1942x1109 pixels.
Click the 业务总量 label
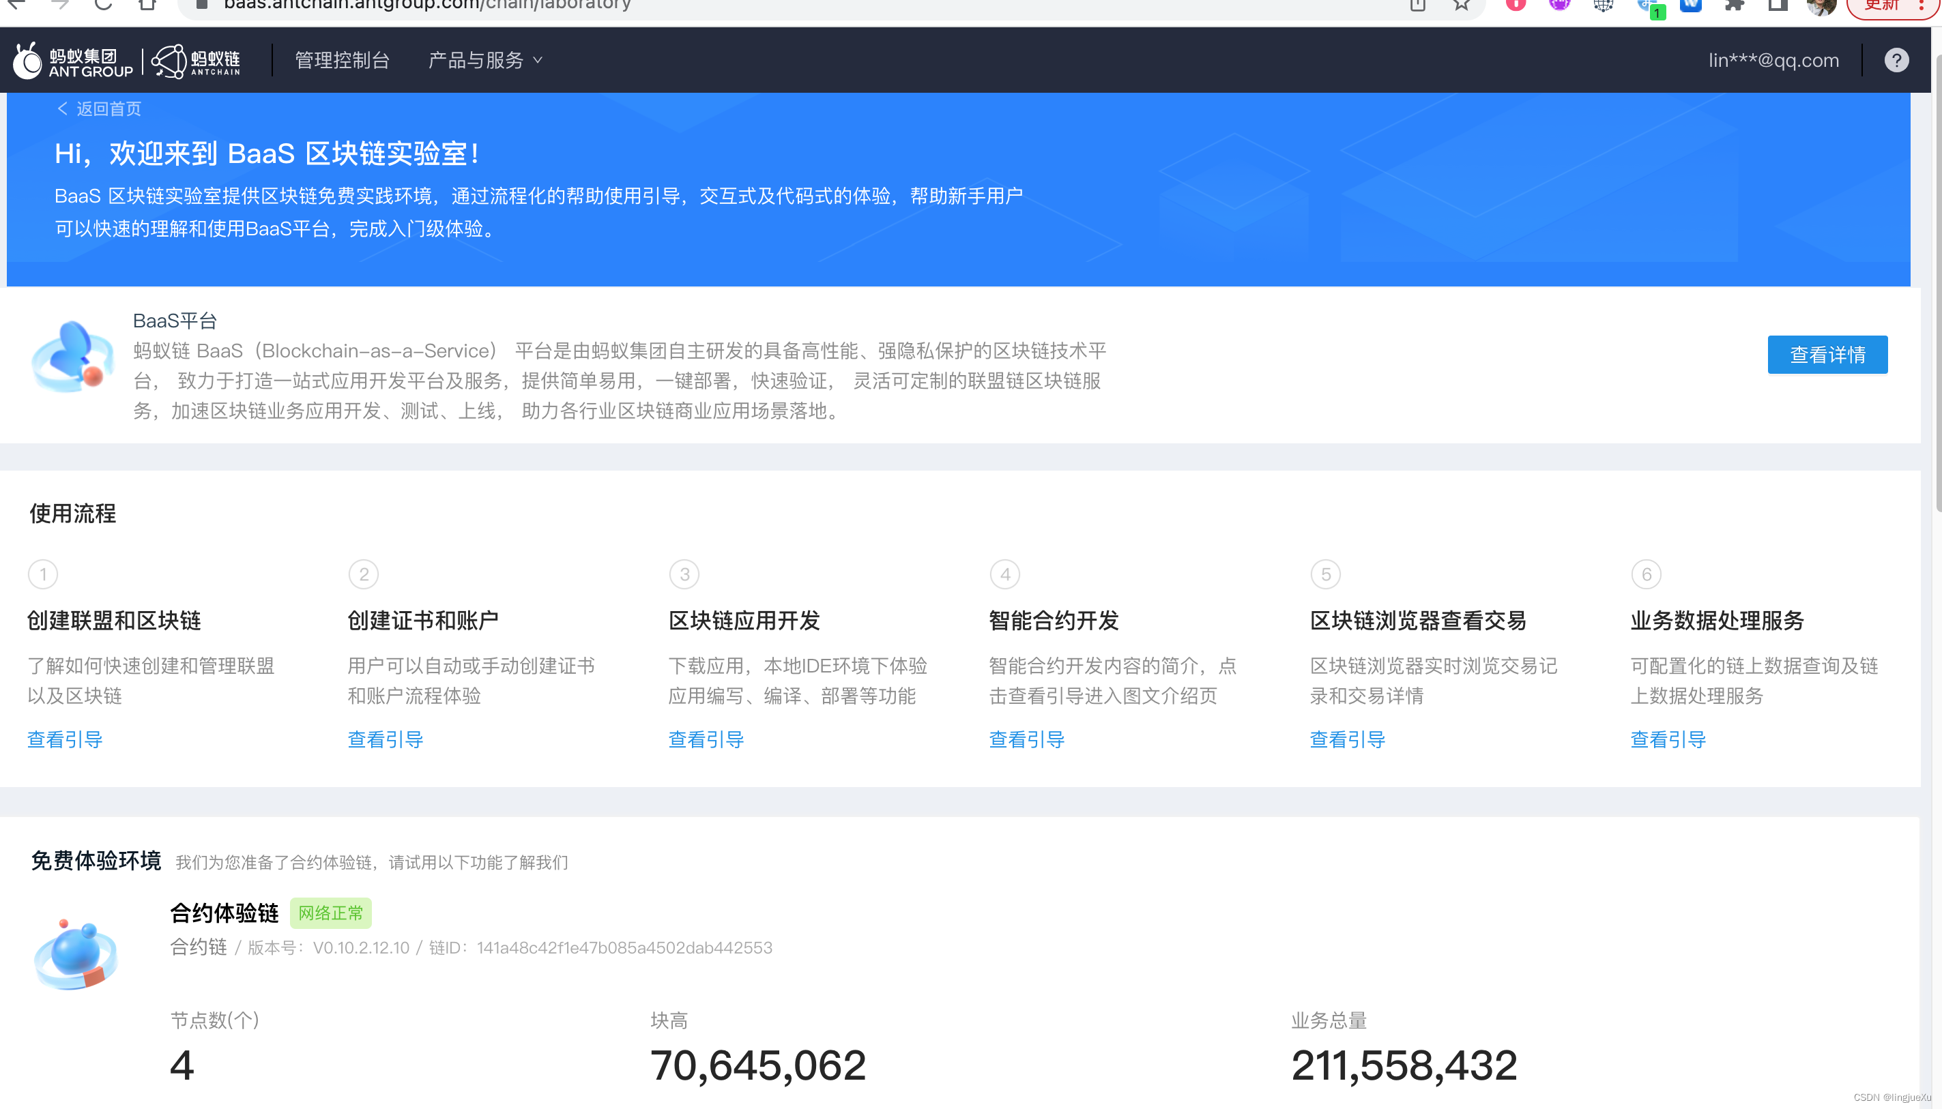pyautogui.click(x=1329, y=1020)
